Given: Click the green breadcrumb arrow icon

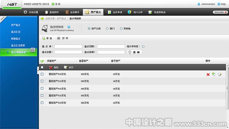Looking at the screenshot, I should pos(42,19).
